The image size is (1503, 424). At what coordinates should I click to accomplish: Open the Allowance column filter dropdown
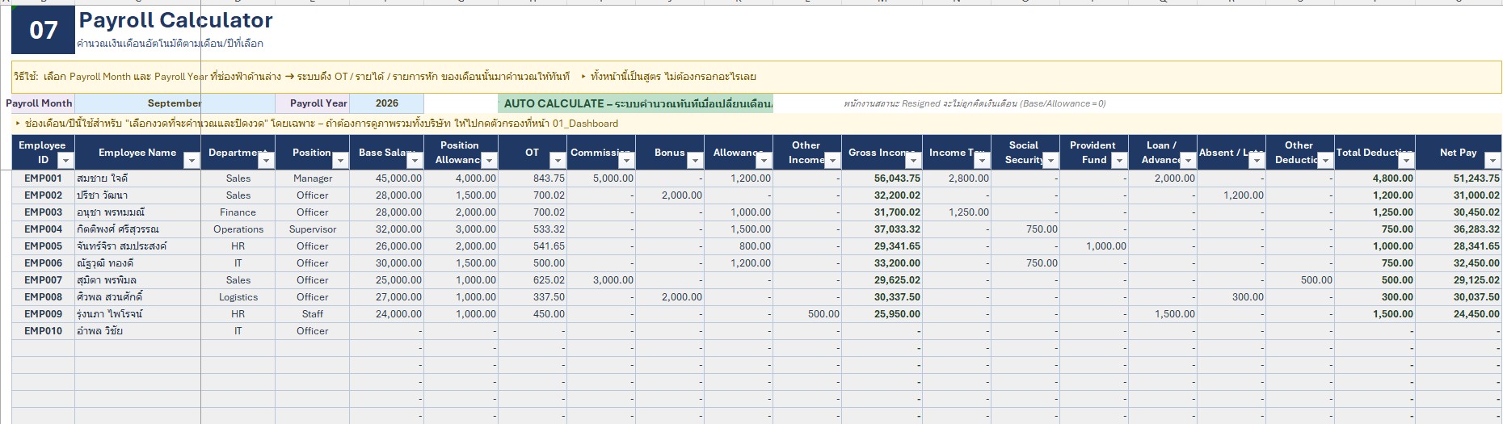[764, 161]
